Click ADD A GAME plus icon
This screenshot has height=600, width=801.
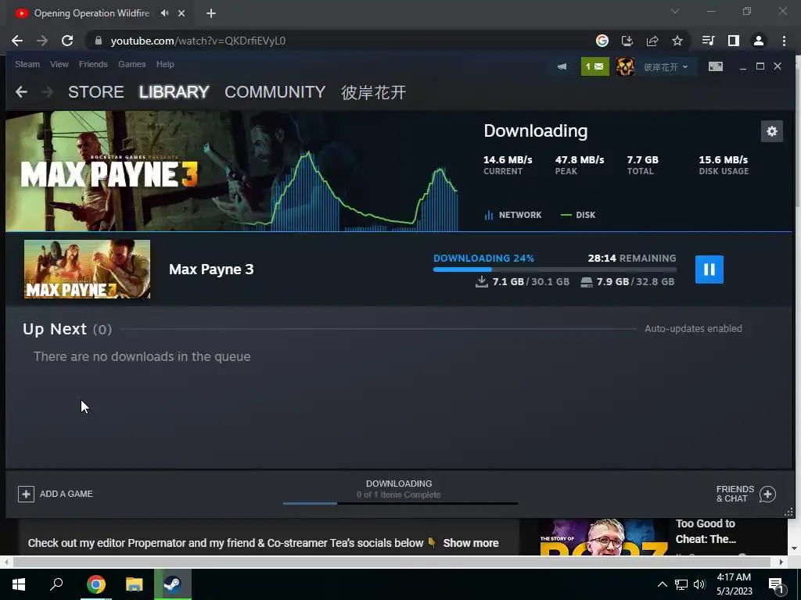pos(26,494)
